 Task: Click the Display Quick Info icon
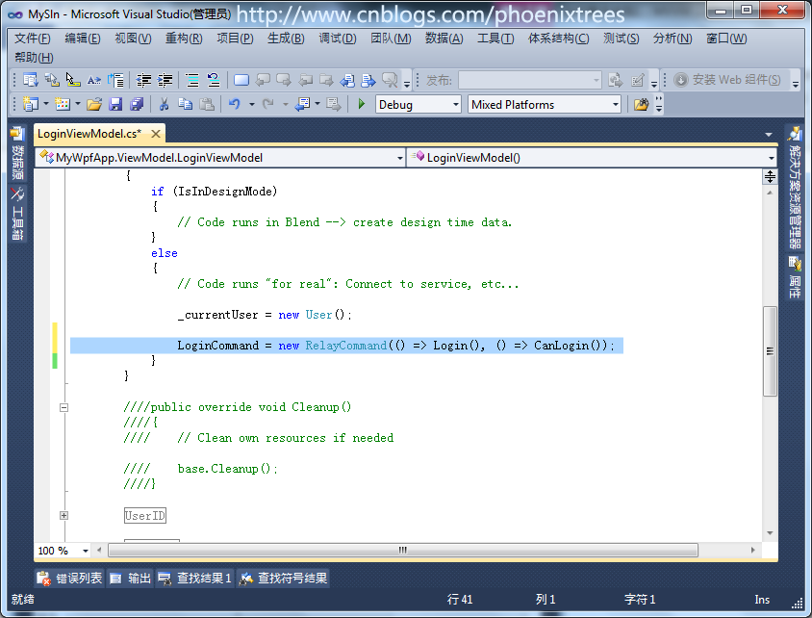[73, 80]
